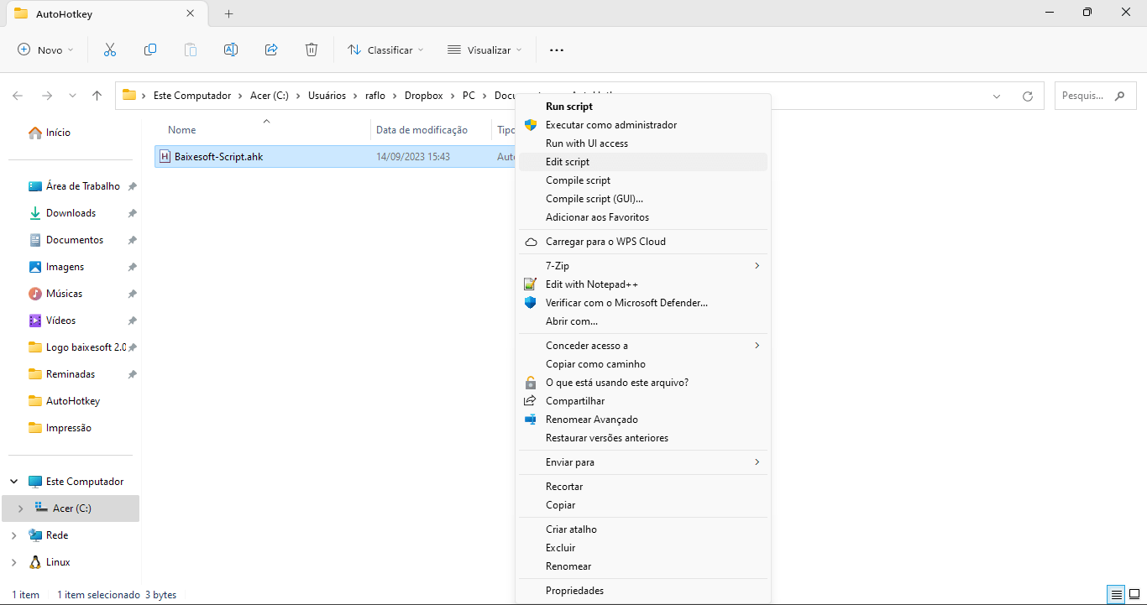1147x605 pixels.
Task: Unpin Downloads from quick access
Action: (132, 212)
